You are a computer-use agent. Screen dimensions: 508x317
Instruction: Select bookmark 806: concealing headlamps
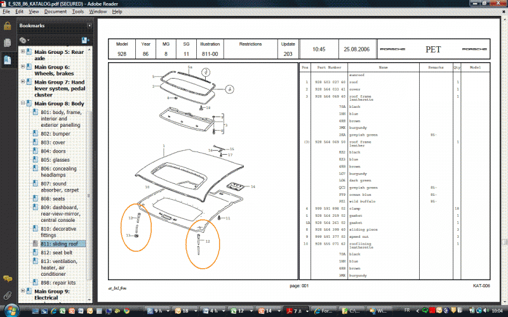tap(58, 172)
